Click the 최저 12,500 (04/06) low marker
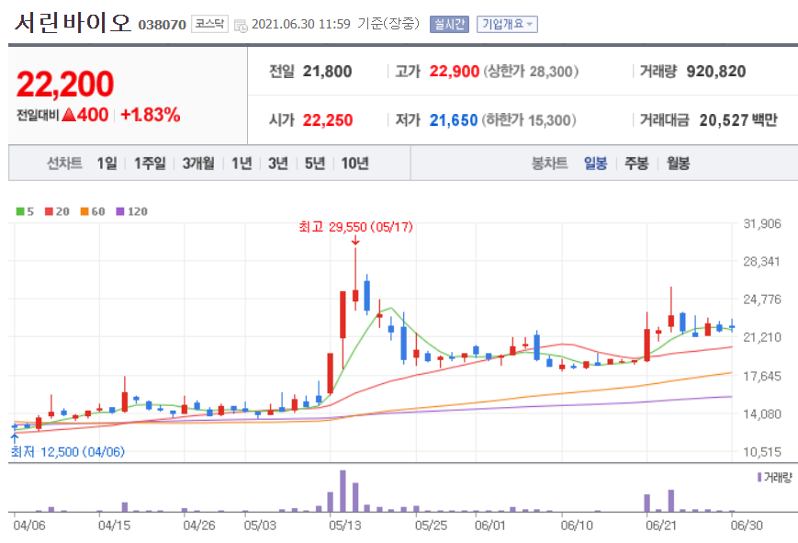 (x=68, y=451)
